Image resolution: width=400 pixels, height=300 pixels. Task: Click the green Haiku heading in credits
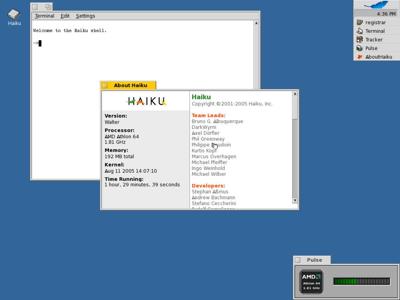[x=201, y=97]
